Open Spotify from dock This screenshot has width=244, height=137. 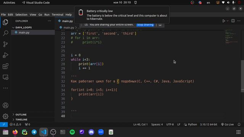click(72, 132)
